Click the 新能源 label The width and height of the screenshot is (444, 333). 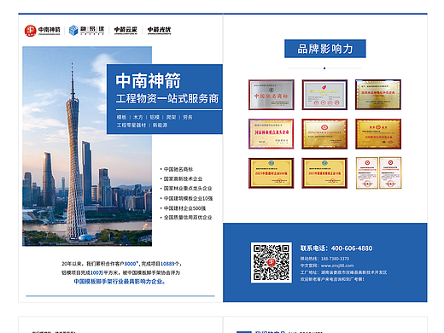160,126
